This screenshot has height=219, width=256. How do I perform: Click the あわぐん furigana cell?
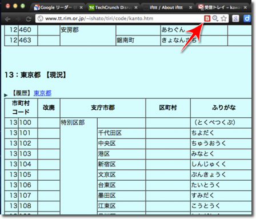[x=194, y=30]
